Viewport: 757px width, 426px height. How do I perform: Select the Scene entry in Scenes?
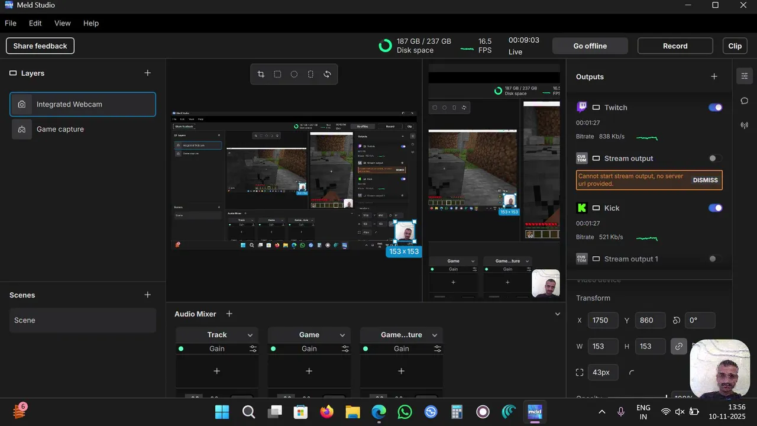[x=83, y=320]
